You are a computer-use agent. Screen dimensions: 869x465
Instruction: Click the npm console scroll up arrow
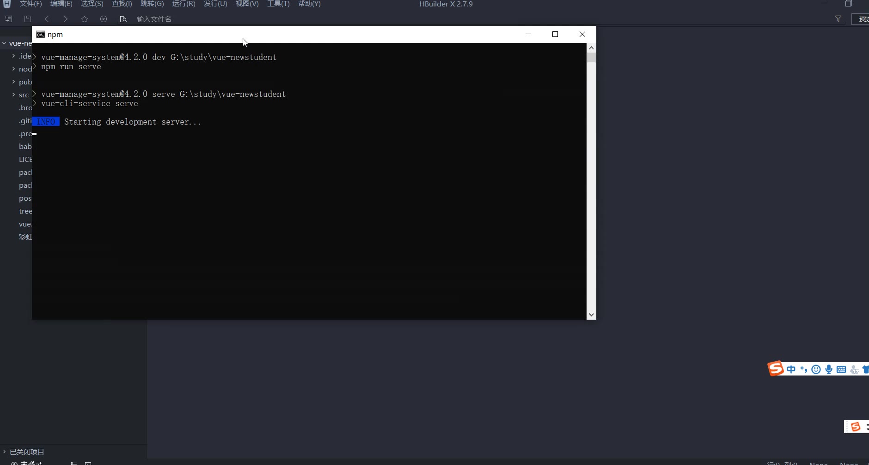[x=591, y=48]
